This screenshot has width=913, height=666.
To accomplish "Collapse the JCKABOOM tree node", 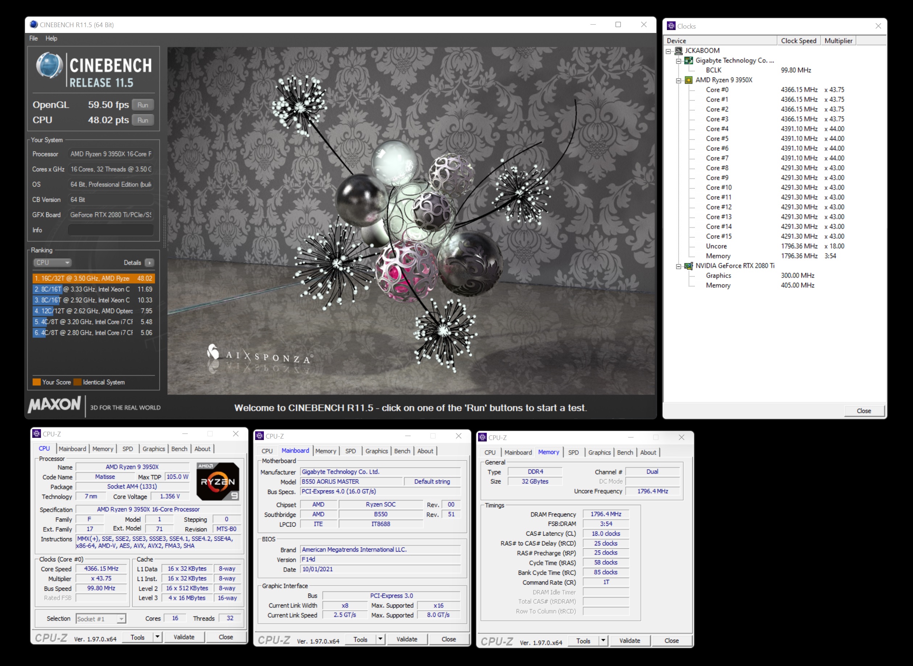I will pos(668,51).
